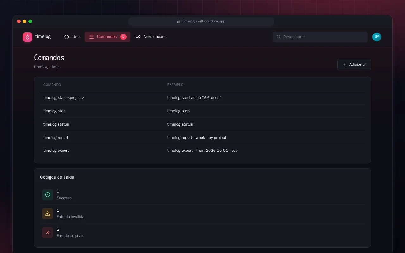Viewport: 405px width, 253px height.
Task: Maximize the window with the green button
Action: coord(30,22)
